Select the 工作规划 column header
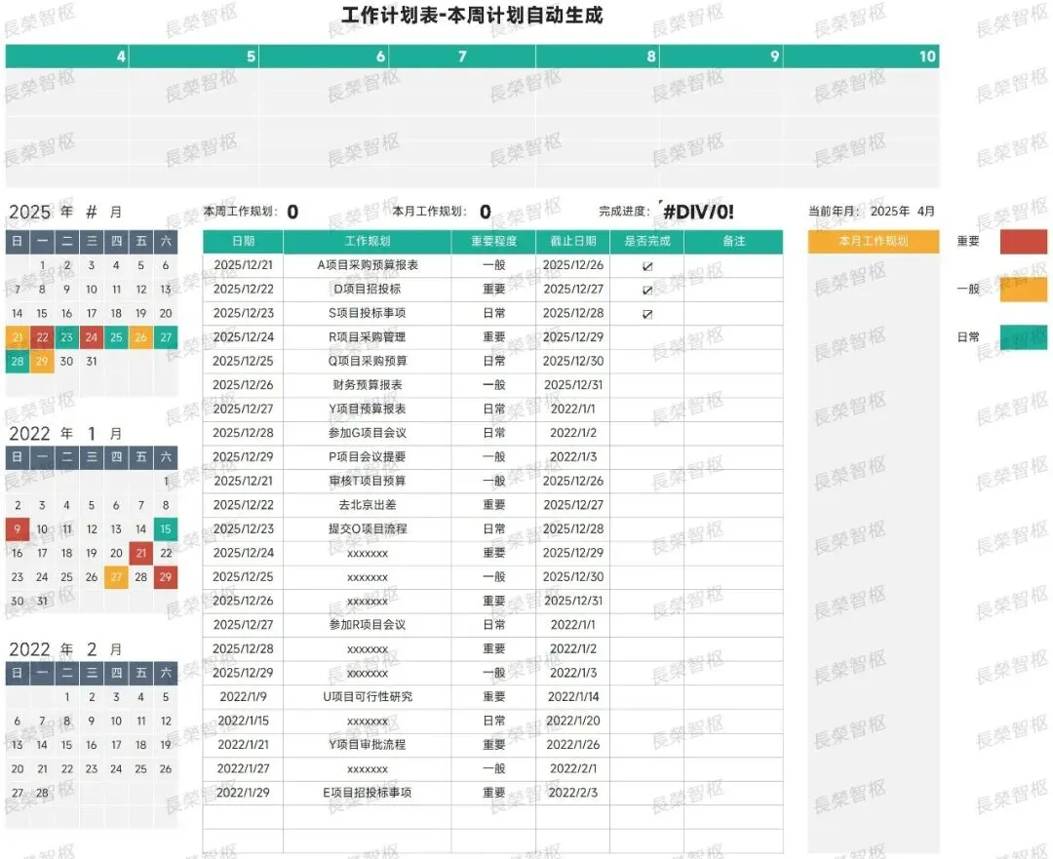The image size is (1053, 859). (368, 241)
